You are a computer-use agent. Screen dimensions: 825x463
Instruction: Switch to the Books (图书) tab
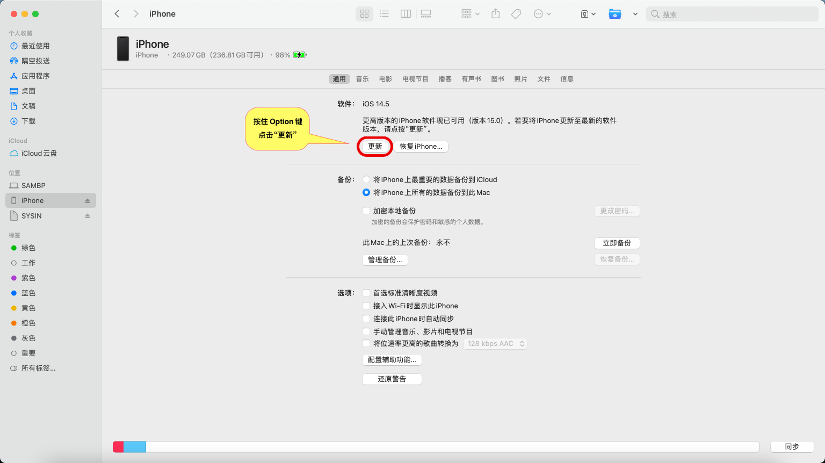498,79
